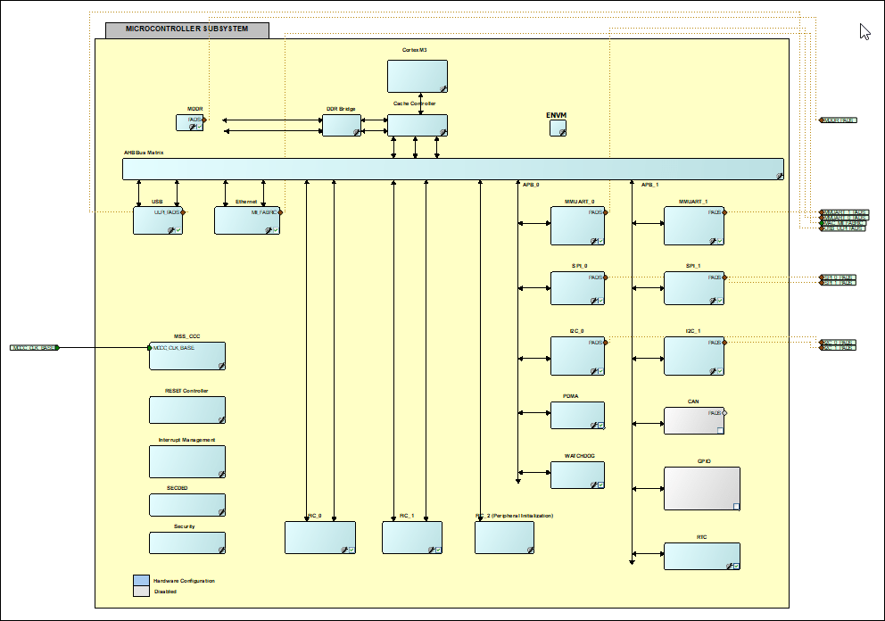Select the FIC_2 Peripheral Initialization block

point(504,535)
